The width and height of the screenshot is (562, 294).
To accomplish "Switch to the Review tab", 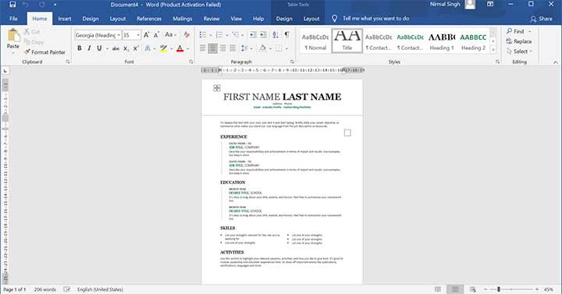I will tap(212, 19).
